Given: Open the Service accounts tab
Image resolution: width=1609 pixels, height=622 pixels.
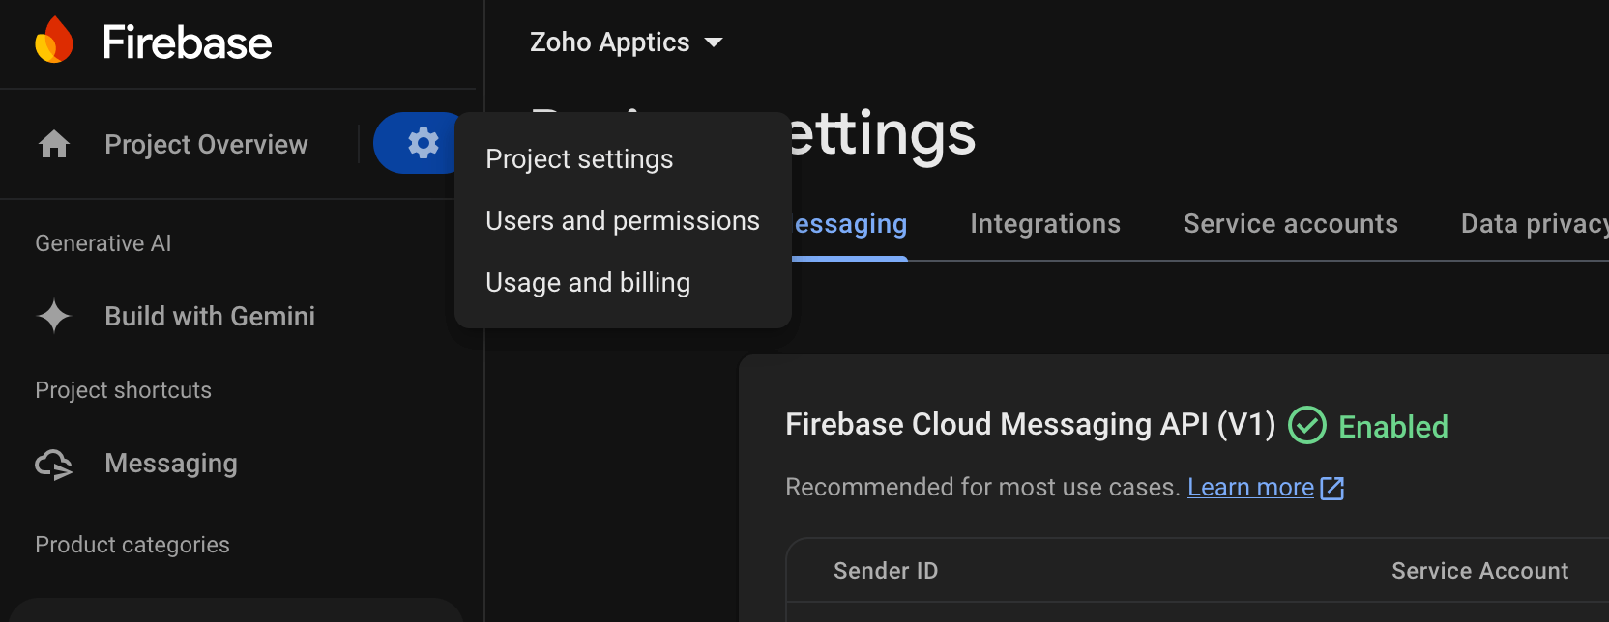Looking at the screenshot, I should [1290, 224].
